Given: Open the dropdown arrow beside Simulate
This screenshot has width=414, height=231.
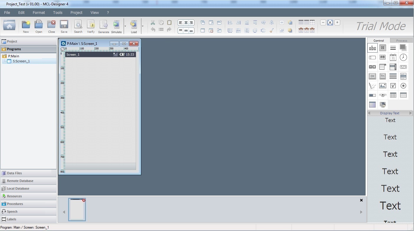Looking at the screenshot, I should [125, 26].
